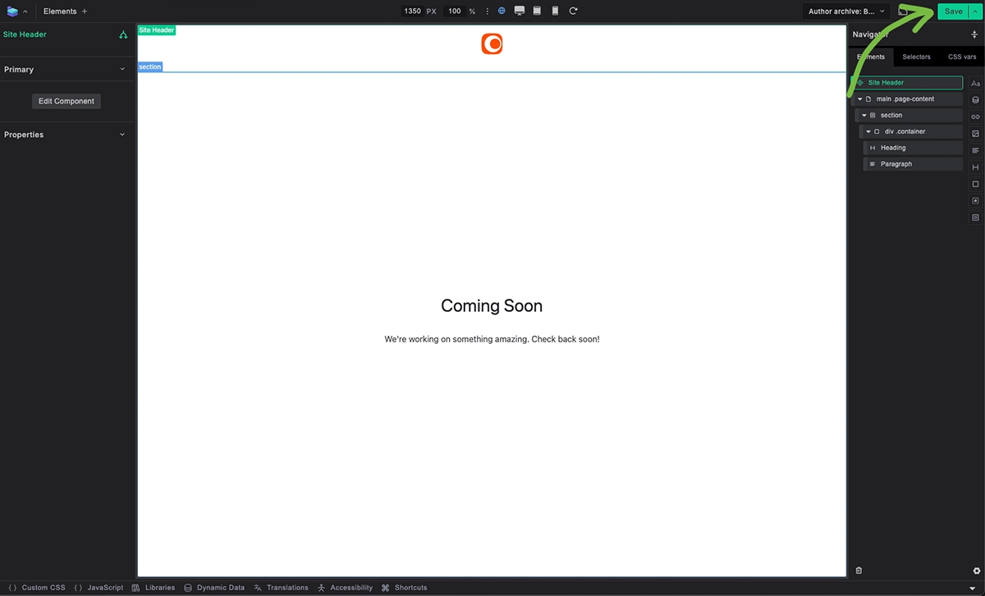The height and width of the screenshot is (596, 985).
Task: Click the desktop viewport icon
Action: tap(520, 11)
